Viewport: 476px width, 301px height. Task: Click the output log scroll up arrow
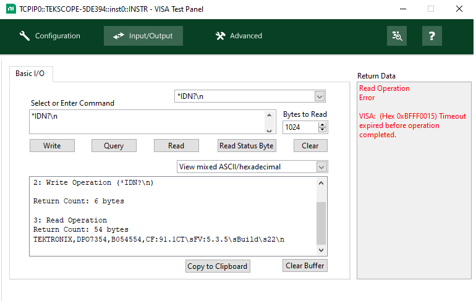pyautogui.click(x=321, y=183)
